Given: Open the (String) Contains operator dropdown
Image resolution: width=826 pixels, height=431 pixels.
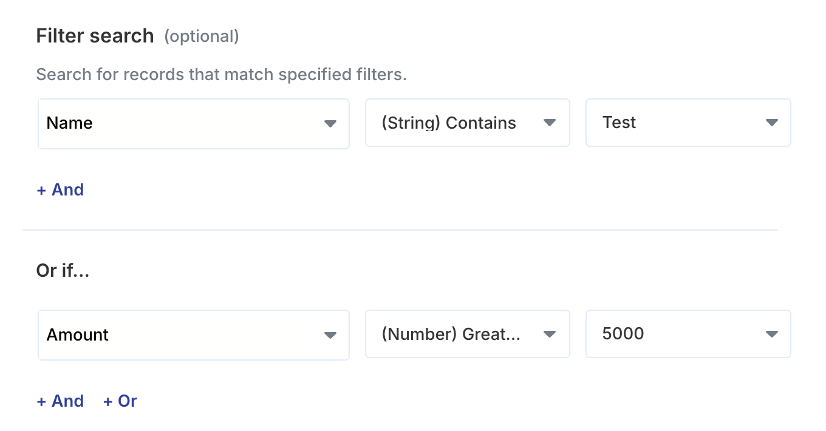Looking at the screenshot, I should tap(456, 123).
